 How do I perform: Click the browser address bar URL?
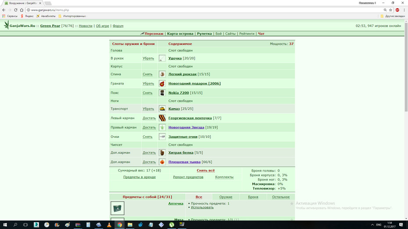[x=50, y=10]
